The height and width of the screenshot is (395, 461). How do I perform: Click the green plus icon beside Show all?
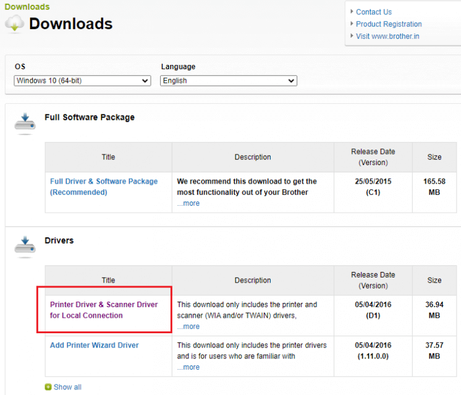[x=48, y=387]
